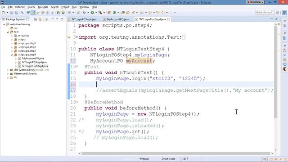Open the Debug button dropdown arrow

tap(88, 13)
